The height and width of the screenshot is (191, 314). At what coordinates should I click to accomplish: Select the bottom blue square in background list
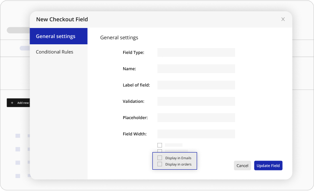pyautogui.click(x=18, y=176)
